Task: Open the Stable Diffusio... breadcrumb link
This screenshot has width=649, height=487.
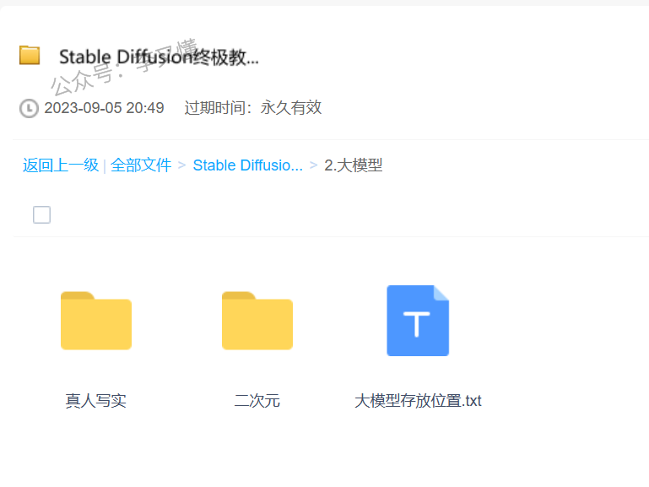Action: coord(247,165)
